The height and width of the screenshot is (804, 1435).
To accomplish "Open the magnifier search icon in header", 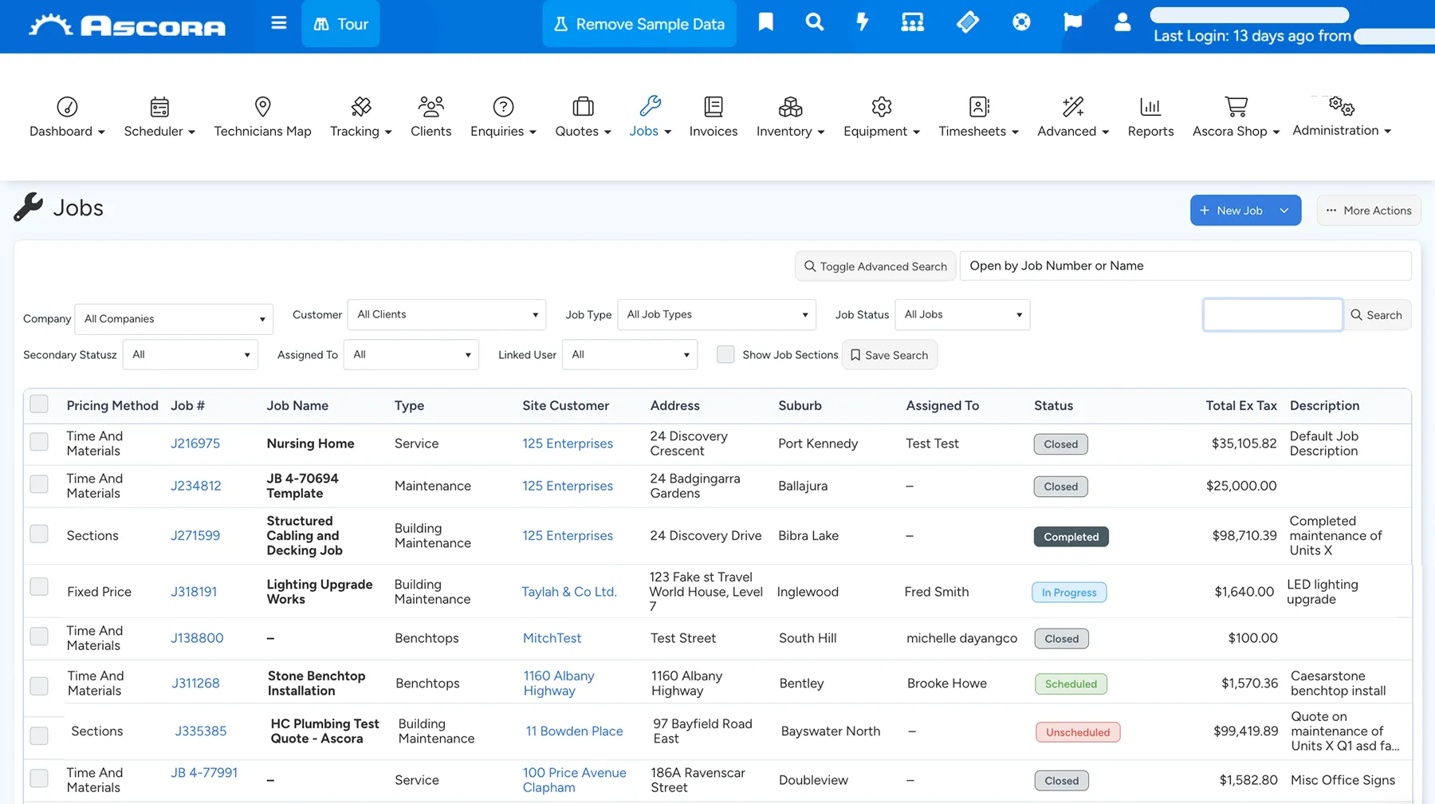I will [x=814, y=22].
